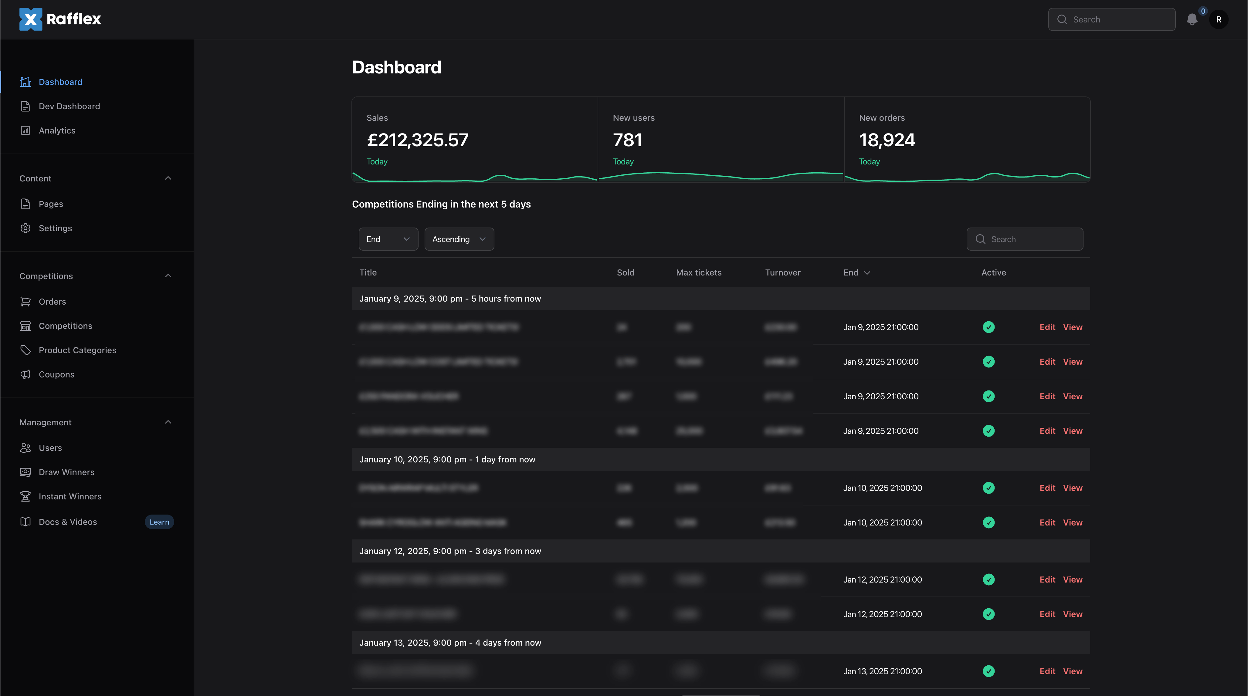
Task: Click the Docs & Videos book icon
Action: [x=26, y=522]
